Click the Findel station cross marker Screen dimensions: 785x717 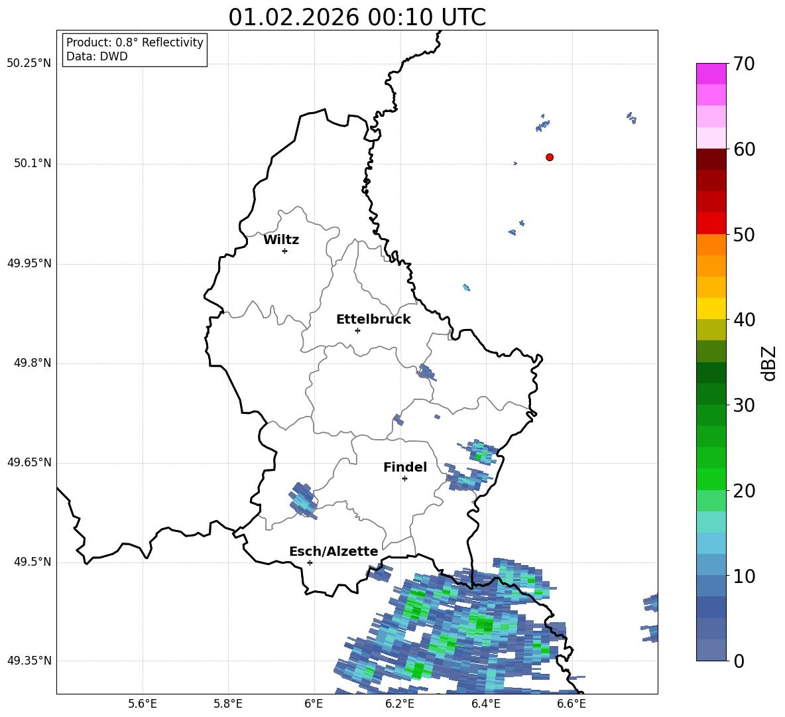pyautogui.click(x=404, y=479)
